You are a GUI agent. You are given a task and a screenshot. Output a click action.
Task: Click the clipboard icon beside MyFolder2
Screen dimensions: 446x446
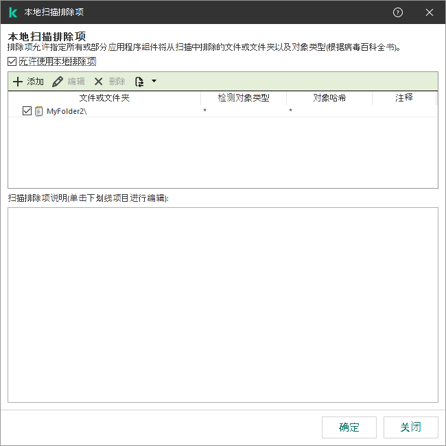pyautogui.click(x=39, y=111)
